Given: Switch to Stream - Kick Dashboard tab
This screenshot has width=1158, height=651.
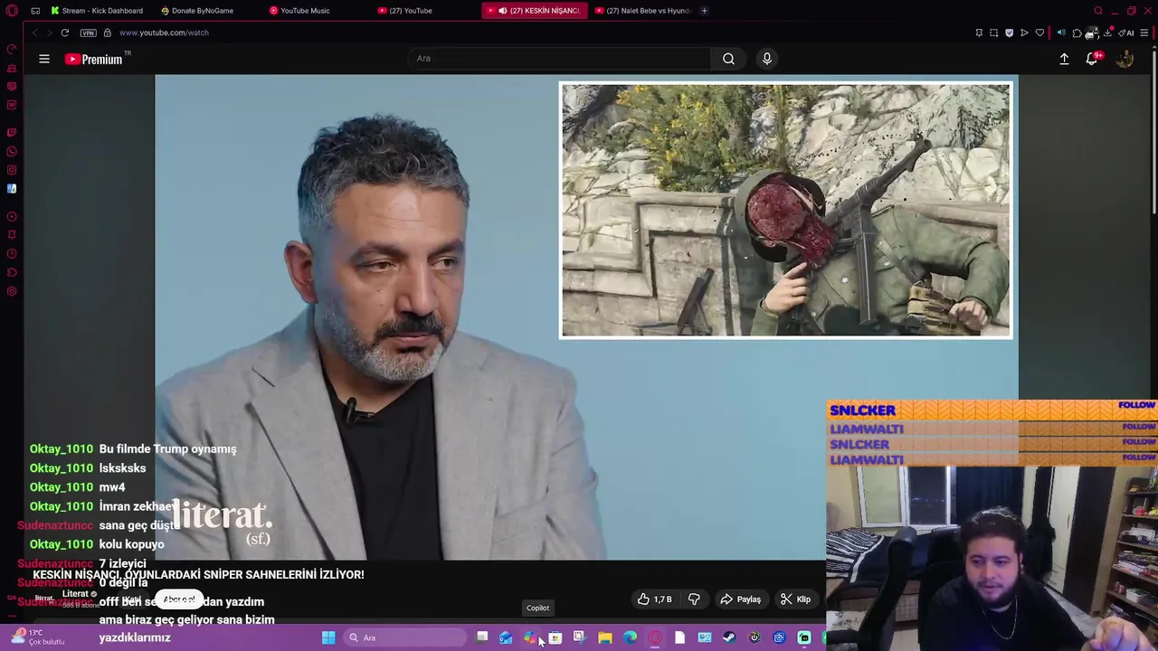Looking at the screenshot, I should pyautogui.click(x=97, y=11).
